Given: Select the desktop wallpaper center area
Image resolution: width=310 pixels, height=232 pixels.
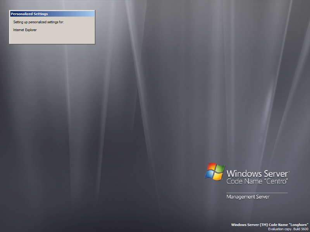Looking at the screenshot, I should click(x=155, y=116).
